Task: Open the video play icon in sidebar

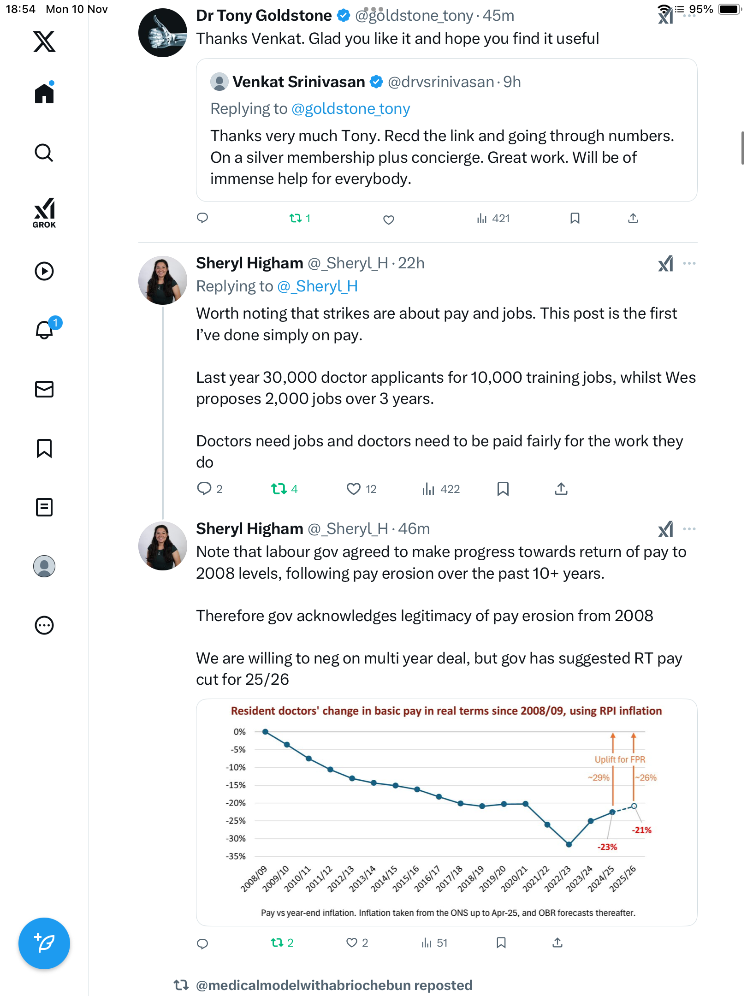Action: (x=44, y=271)
